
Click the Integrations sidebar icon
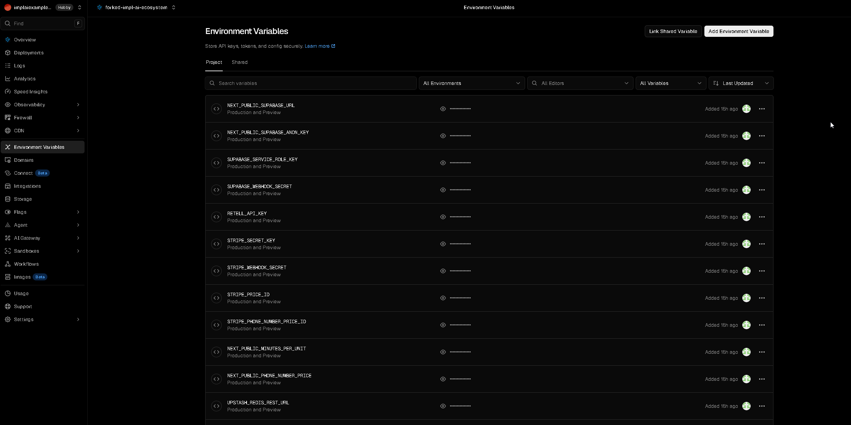(8, 186)
